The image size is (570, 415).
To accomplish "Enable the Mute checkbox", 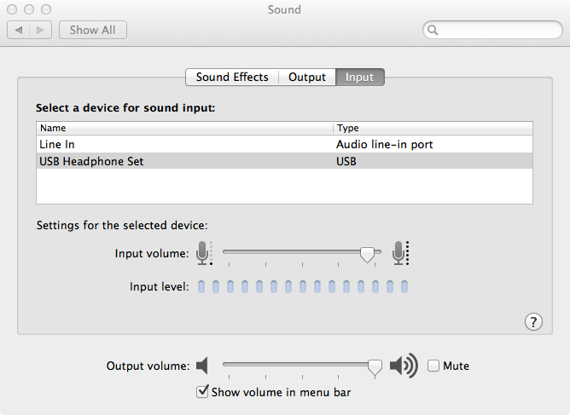I will pyautogui.click(x=433, y=366).
